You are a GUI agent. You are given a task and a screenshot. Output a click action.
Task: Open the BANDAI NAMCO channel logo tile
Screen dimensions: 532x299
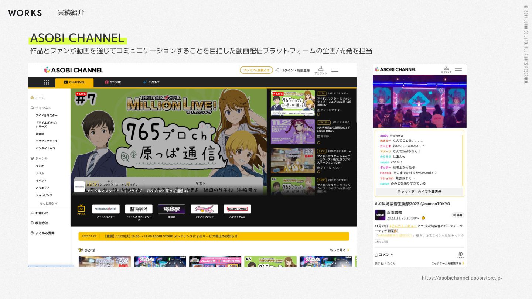[x=237, y=209]
